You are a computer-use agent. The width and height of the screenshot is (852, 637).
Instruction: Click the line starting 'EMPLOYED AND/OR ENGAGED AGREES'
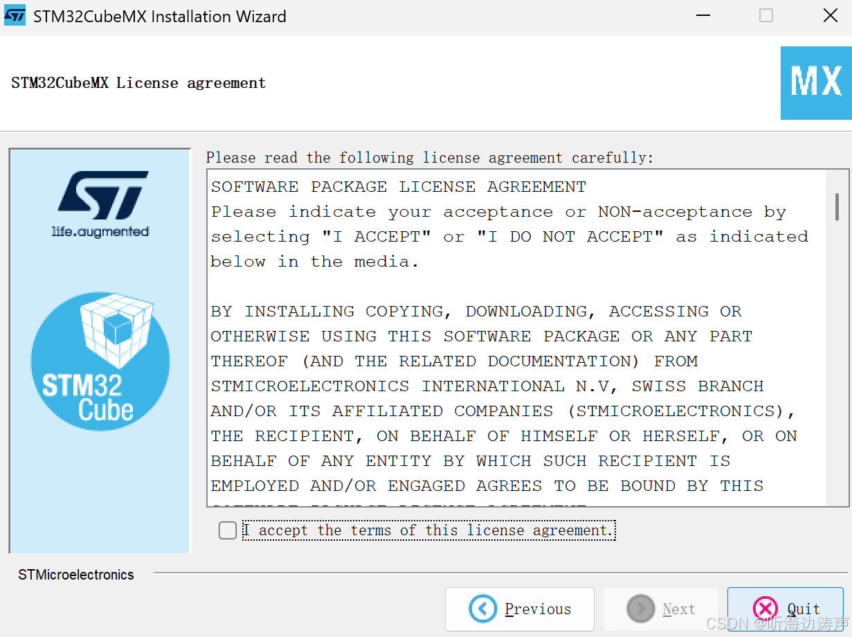pyautogui.click(x=487, y=486)
